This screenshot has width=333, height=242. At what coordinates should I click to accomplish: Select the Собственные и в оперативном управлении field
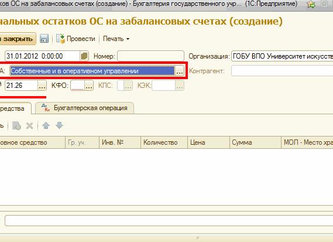pos(92,71)
